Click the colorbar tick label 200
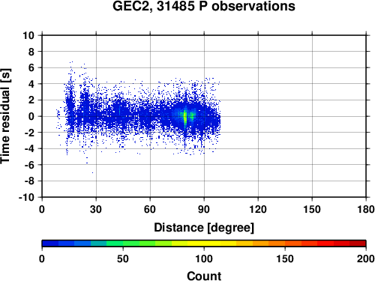 (x=366, y=259)
